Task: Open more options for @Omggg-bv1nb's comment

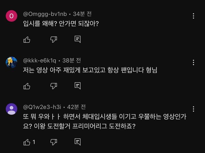Action: [193, 16]
